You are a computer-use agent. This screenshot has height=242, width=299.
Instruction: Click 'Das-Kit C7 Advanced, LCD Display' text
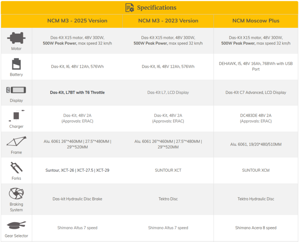pyautogui.click(x=256, y=92)
